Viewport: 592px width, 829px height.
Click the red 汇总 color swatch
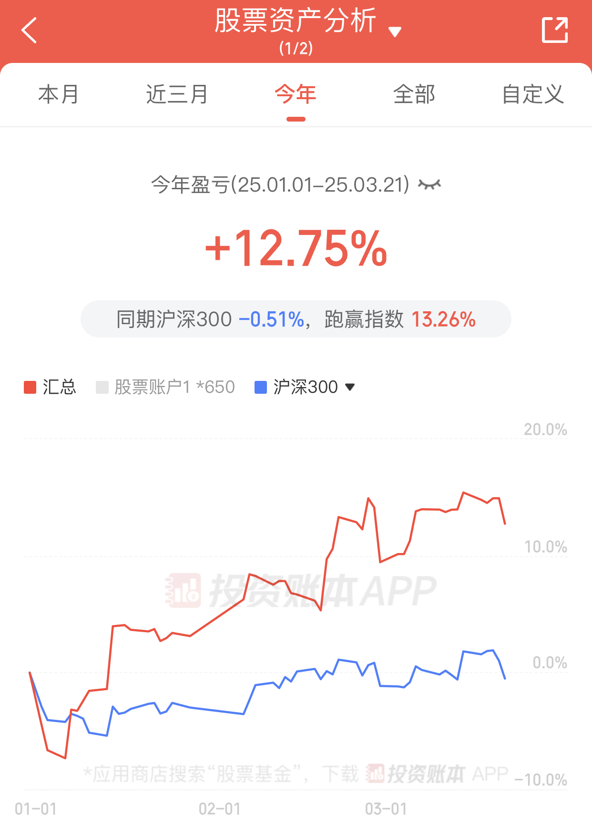point(30,387)
